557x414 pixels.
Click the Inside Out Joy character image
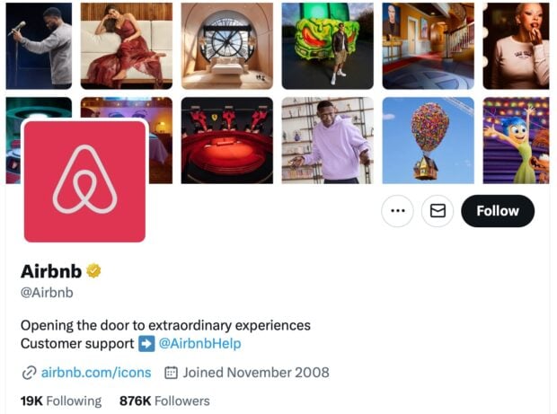(517, 140)
